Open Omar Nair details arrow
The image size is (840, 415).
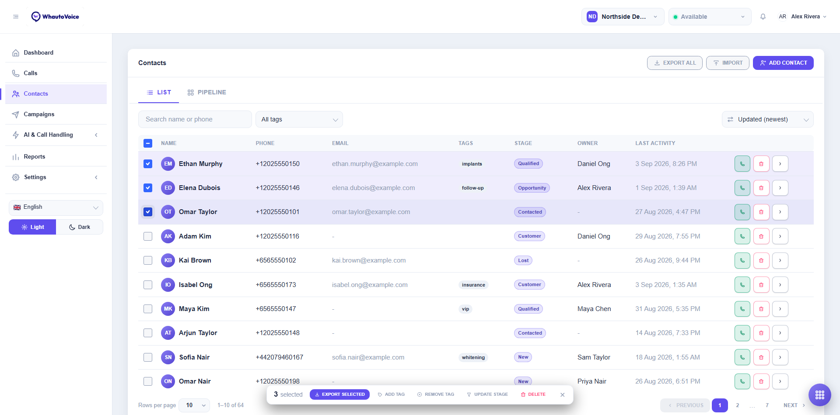pyautogui.click(x=780, y=381)
